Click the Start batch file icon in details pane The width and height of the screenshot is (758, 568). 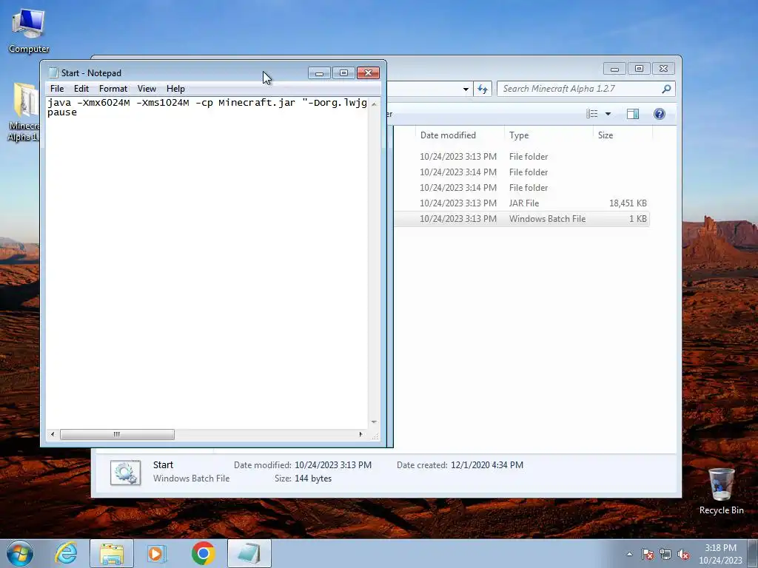126,473
